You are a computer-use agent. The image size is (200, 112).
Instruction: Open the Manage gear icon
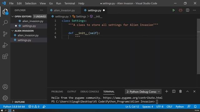point(5,98)
